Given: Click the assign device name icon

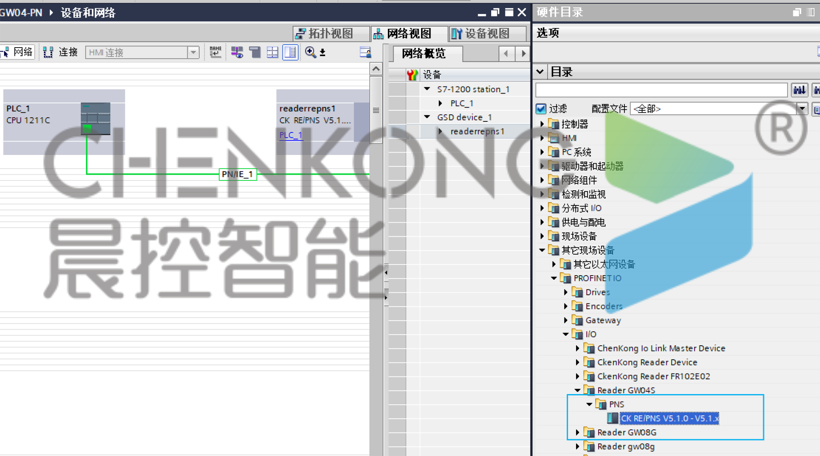Looking at the screenshot, I should tap(215, 52).
